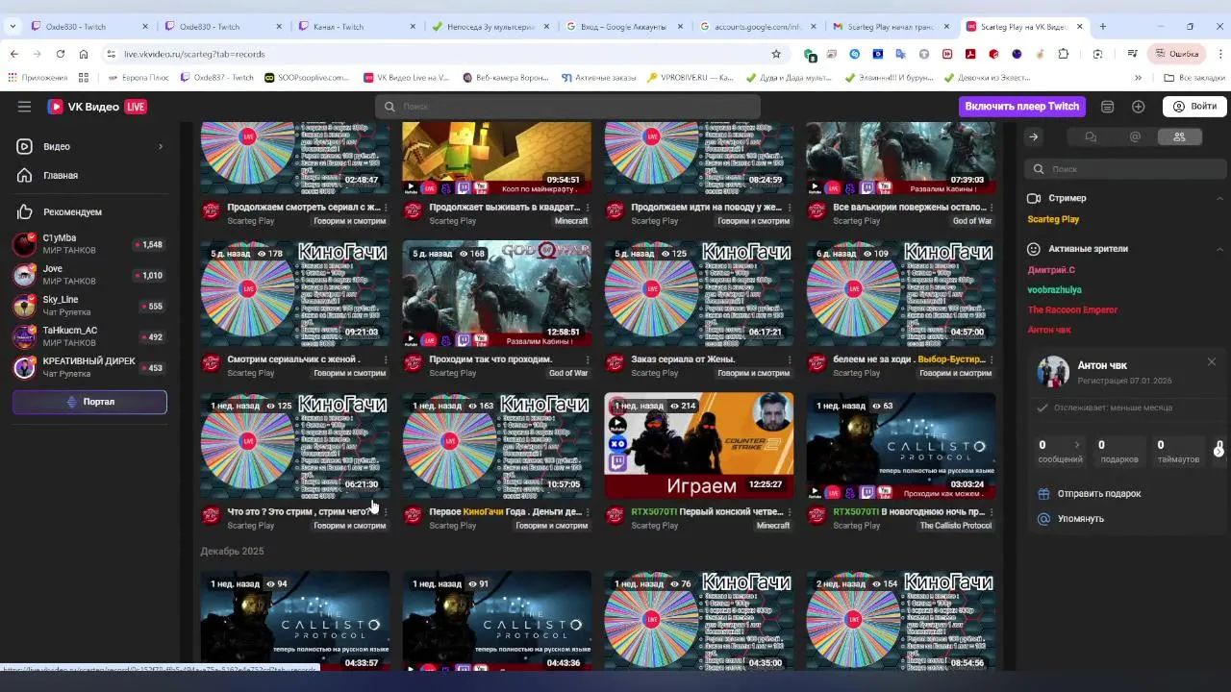Viewport: 1231px width, 692px height.
Task: Open the options menu for Смотрим сериальчик с женой
Action: [x=386, y=359]
